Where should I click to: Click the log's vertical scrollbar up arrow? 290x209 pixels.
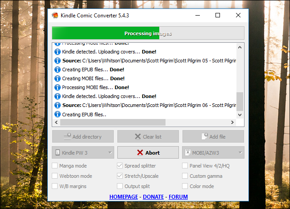coord(240,47)
